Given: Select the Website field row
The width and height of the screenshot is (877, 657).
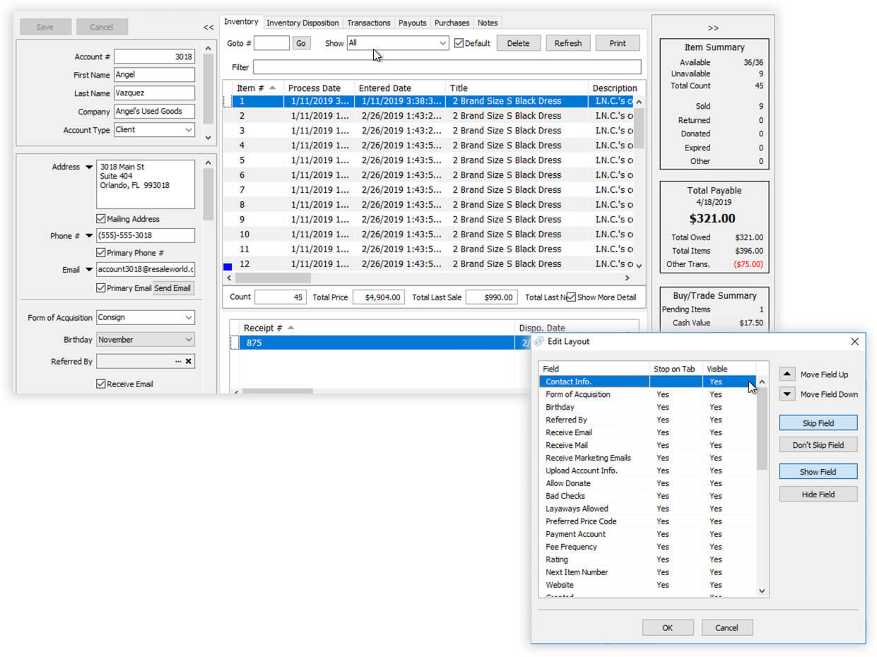Looking at the screenshot, I should (647, 585).
